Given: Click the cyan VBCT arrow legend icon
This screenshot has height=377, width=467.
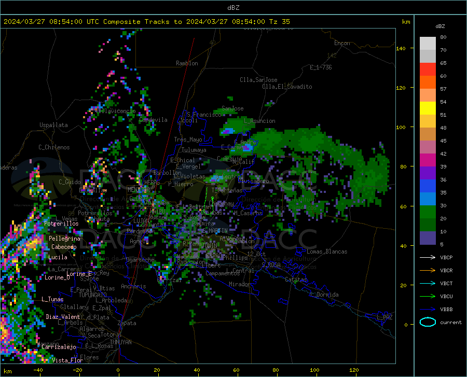Looking at the screenshot, I should 428,283.
